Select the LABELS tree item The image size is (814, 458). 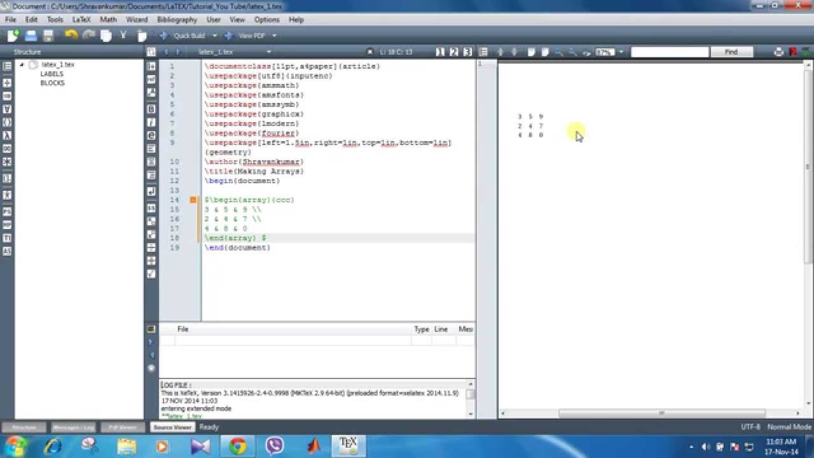[52, 74]
